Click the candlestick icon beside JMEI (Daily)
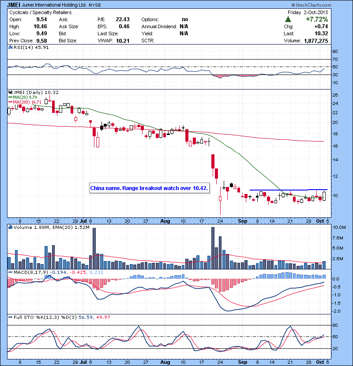The image size is (353, 366). [x=11, y=93]
